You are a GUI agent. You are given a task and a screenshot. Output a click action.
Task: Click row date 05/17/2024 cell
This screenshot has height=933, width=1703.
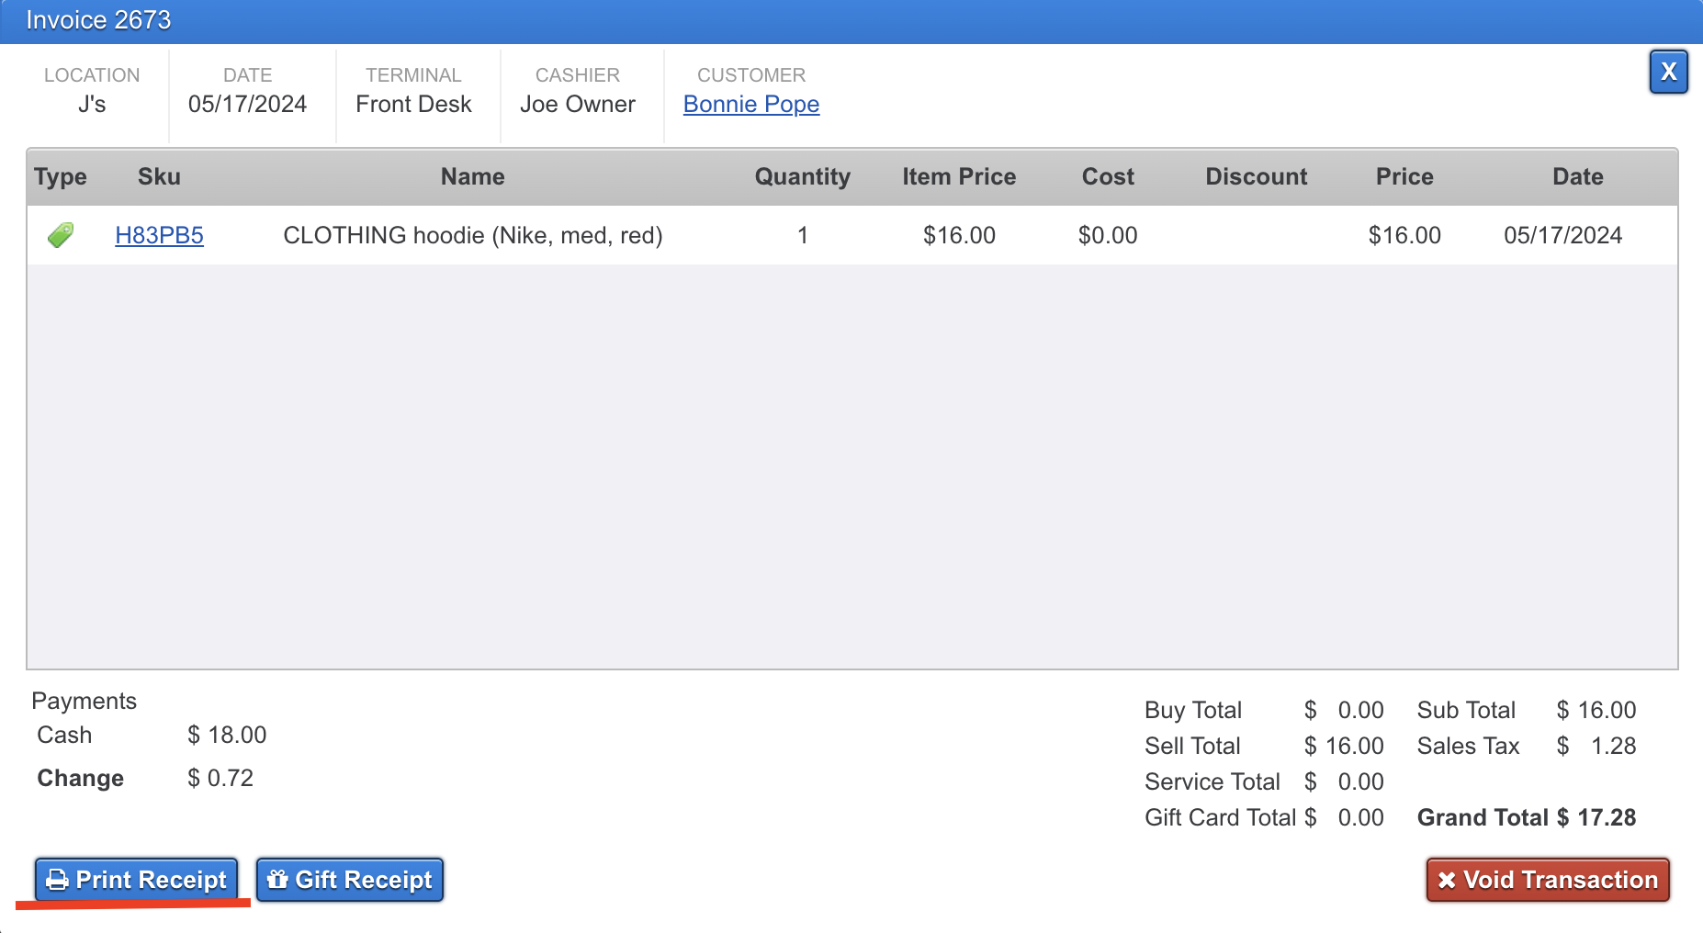[1562, 235]
